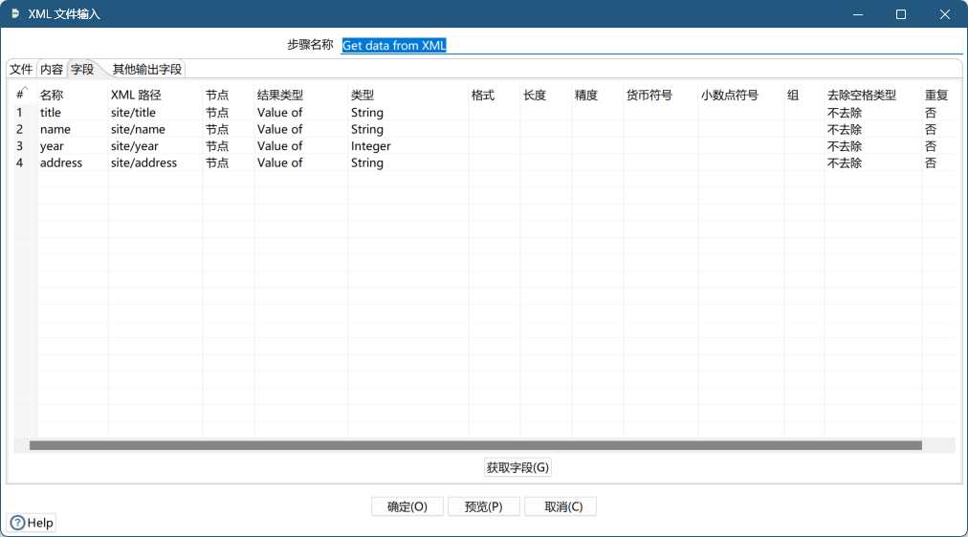
Task: Click the site/year path cell
Action: pyautogui.click(x=155, y=145)
